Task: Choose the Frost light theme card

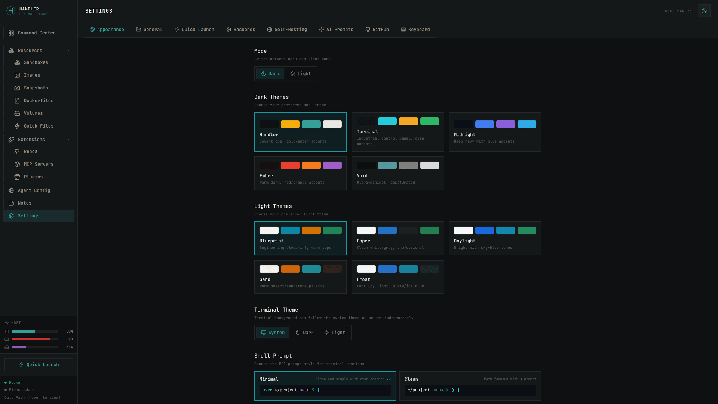Action: point(398,277)
